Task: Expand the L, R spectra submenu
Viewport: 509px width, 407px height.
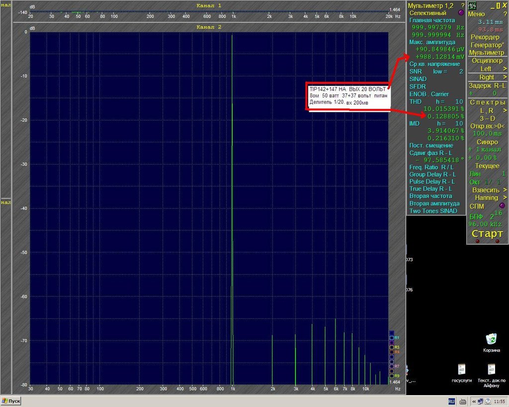Action: 505,111
